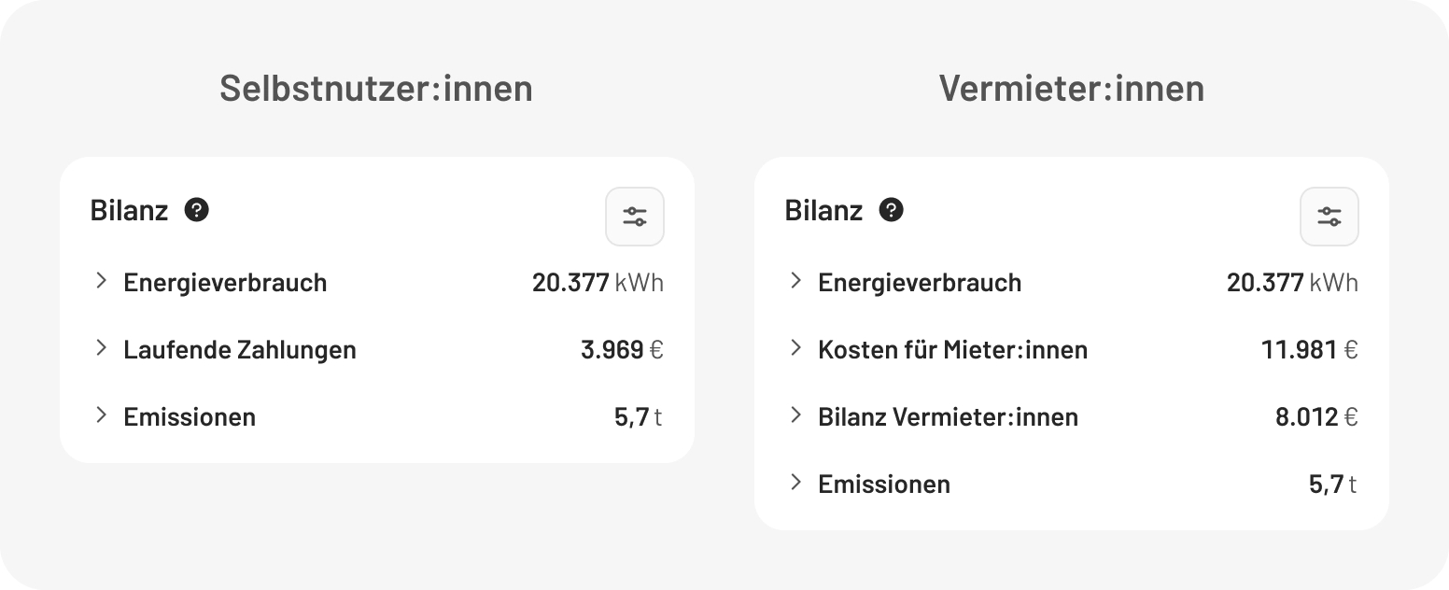Click the Laufende Zahlungen row label
Viewport: 1449px width, 590px height.
(240, 350)
